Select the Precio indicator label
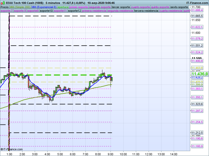 (4, 7)
